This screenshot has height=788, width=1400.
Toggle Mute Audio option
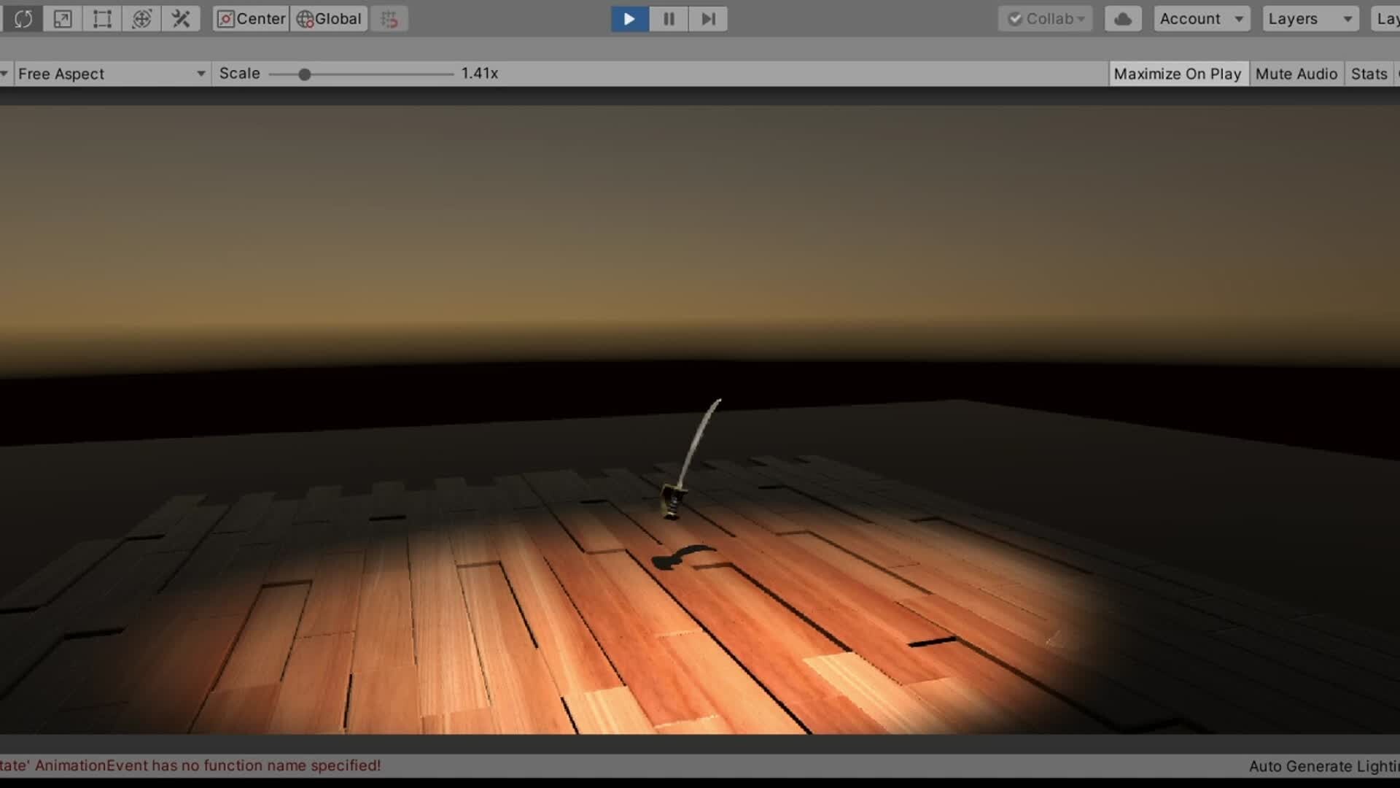pyautogui.click(x=1296, y=74)
